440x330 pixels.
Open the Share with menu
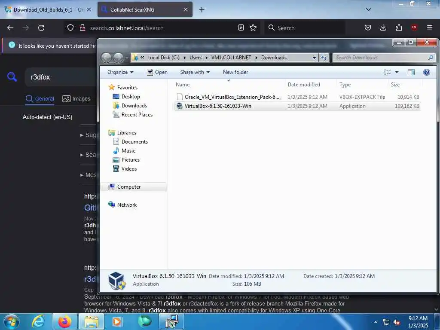coord(195,72)
